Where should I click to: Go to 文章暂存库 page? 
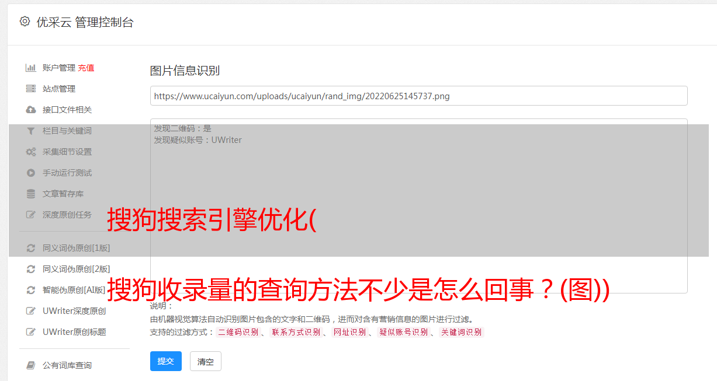63,194
